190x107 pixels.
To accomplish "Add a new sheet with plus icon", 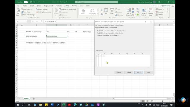I will click(x=34, y=98).
